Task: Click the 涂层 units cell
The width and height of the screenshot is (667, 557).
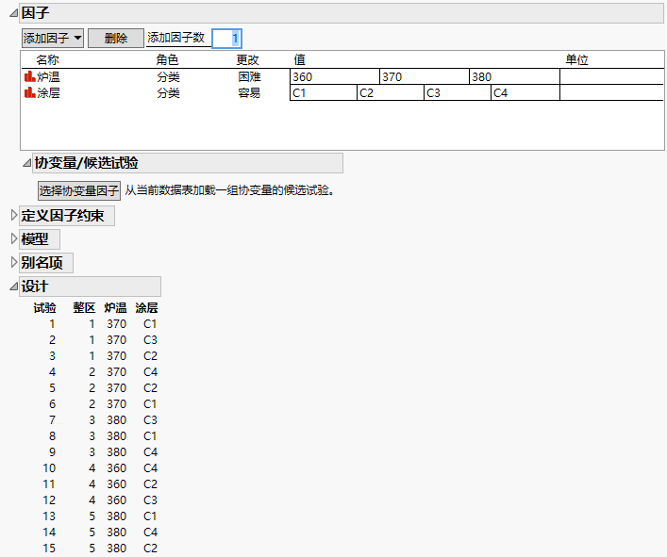Action: [x=611, y=92]
